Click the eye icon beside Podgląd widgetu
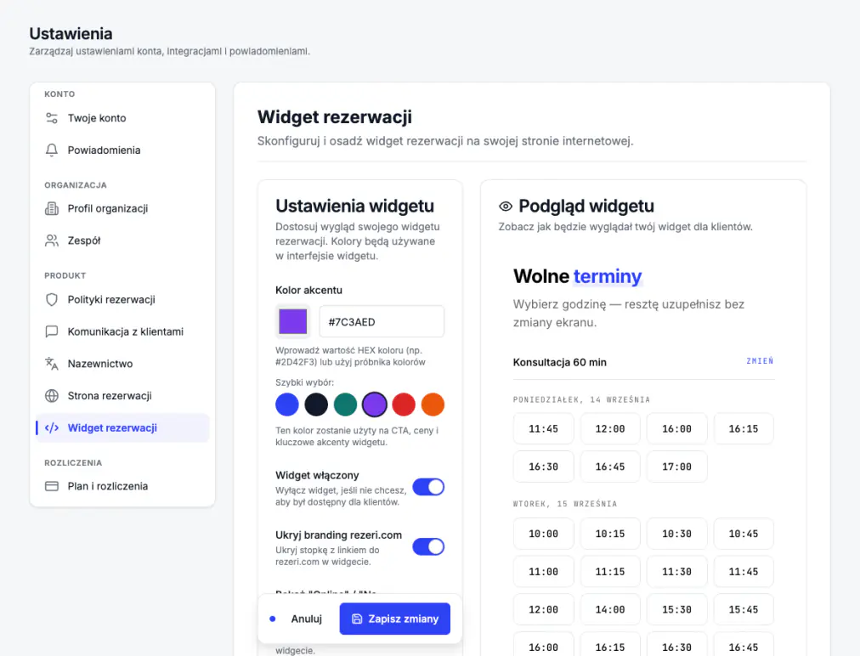 [x=506, y=206]
